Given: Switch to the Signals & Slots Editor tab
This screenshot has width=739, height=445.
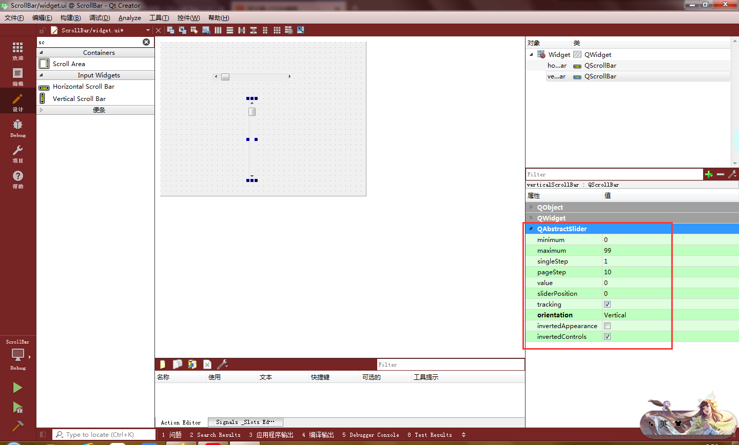Looking at the screenshot, I should pyautogui.click(x=245, y=422).
